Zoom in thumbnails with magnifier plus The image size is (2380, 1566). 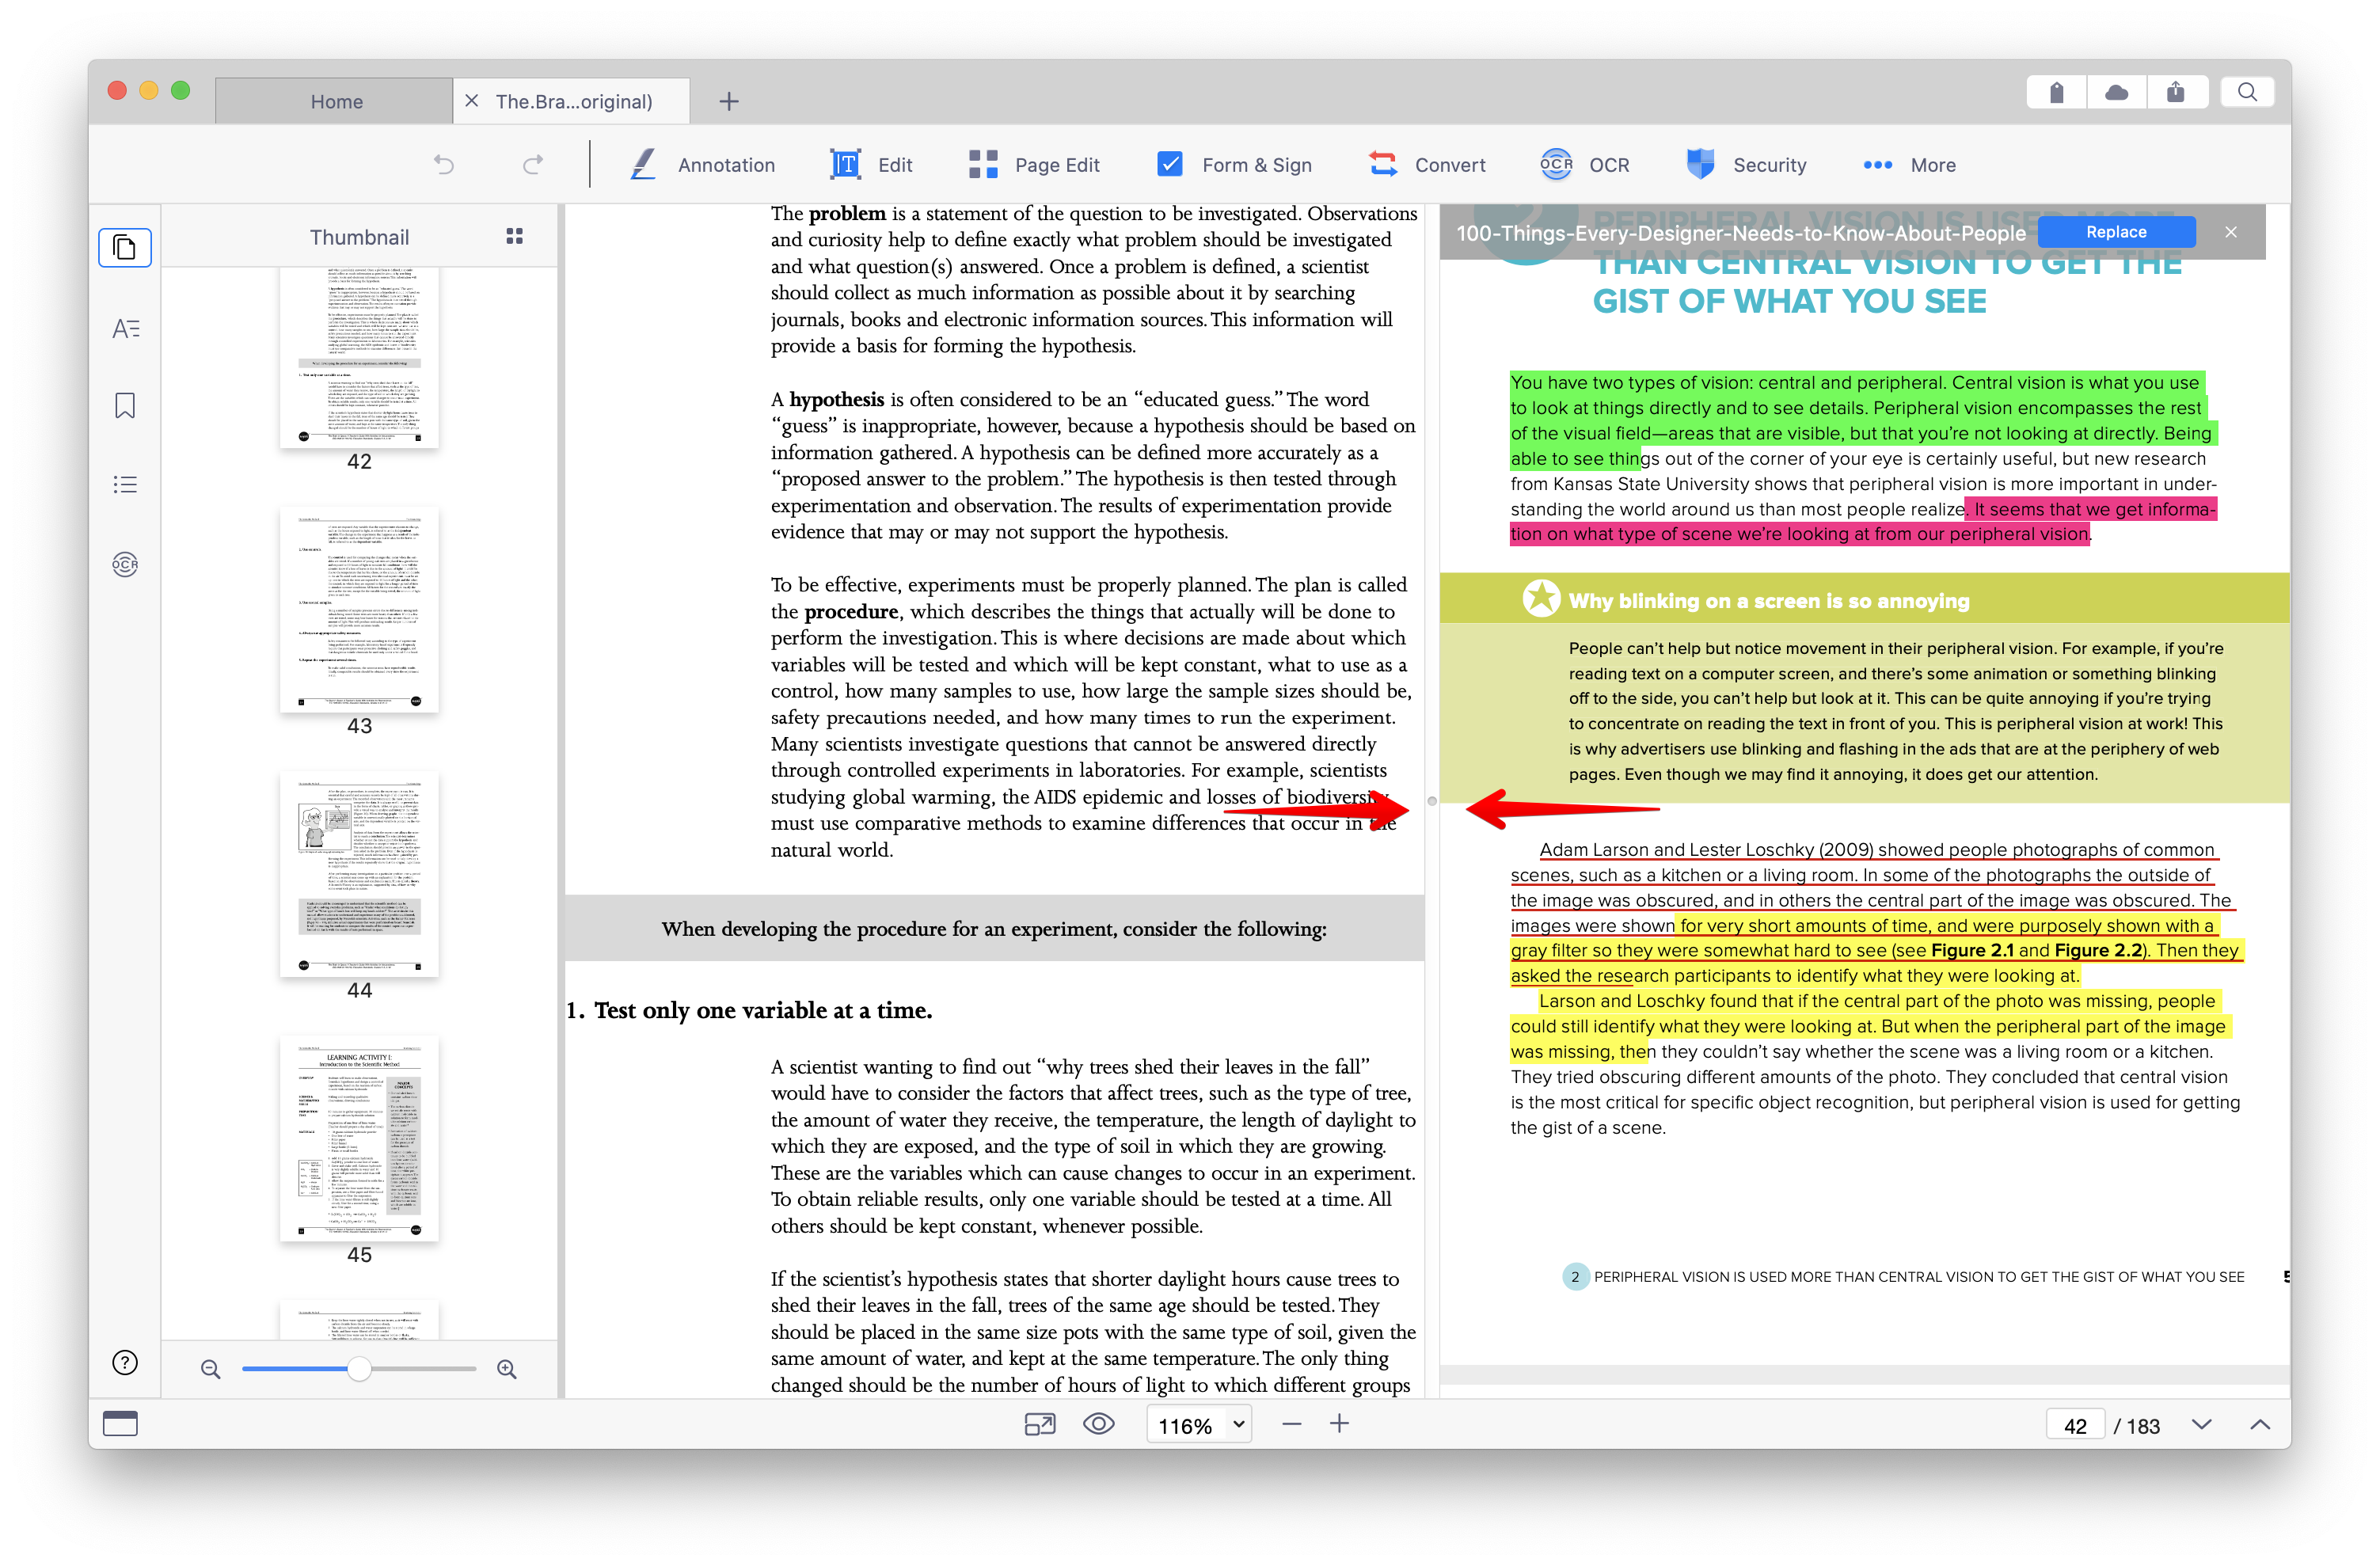coord(507,1369)
